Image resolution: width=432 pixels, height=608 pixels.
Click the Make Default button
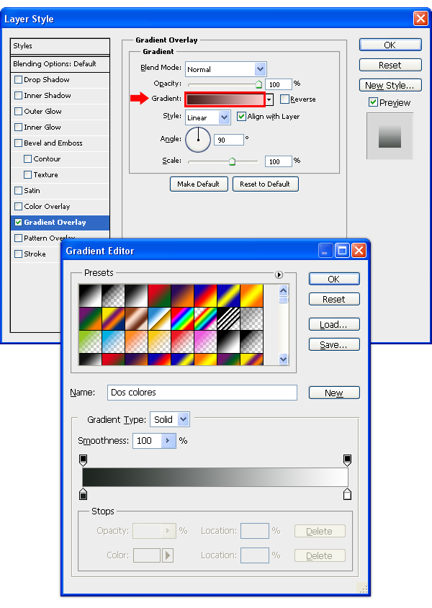[x=199, y=184]
